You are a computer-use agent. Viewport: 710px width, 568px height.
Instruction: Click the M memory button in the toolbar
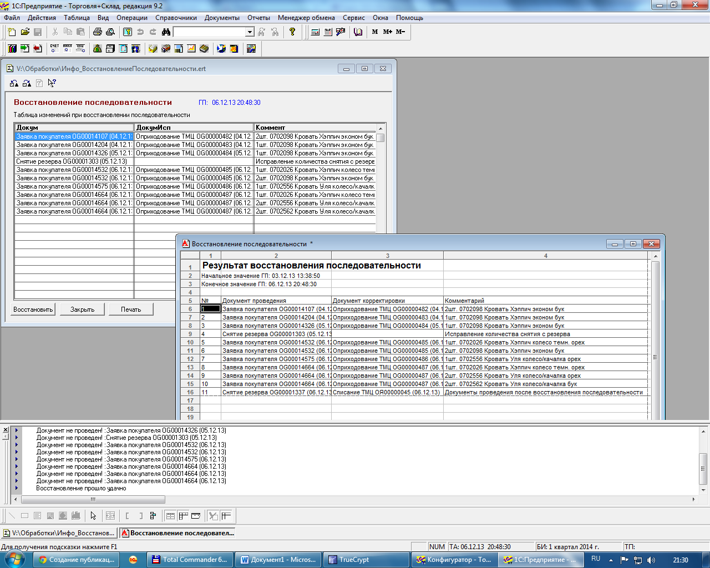(x=375, y=32)
